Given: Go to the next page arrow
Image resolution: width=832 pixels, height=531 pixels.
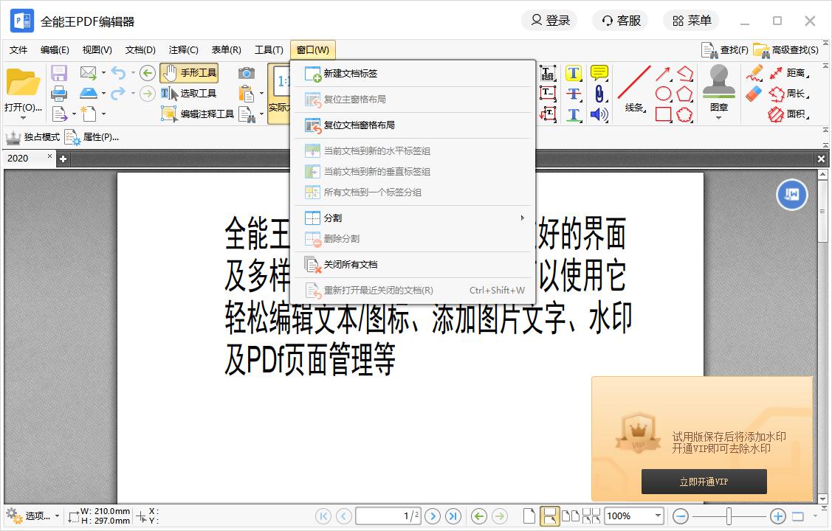Looking at the screenshot, I should pyautogui.click(x=433, y=516).
